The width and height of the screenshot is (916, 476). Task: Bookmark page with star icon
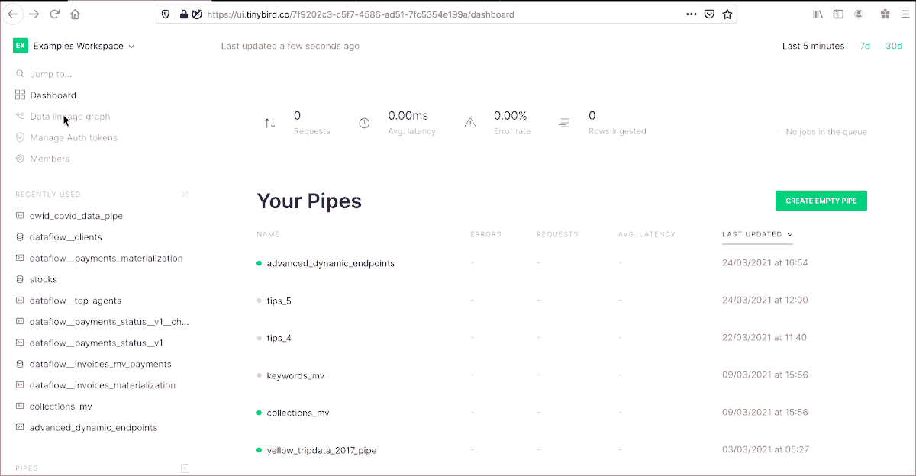[x=727, y=14]
